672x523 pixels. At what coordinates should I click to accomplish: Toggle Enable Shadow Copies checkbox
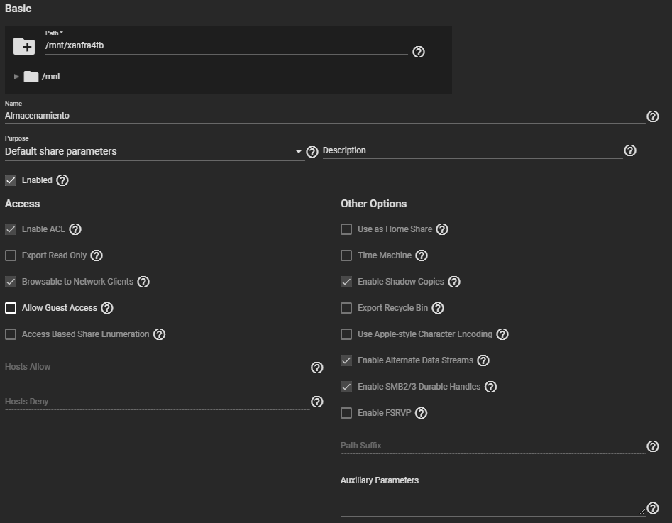[346, 282]
